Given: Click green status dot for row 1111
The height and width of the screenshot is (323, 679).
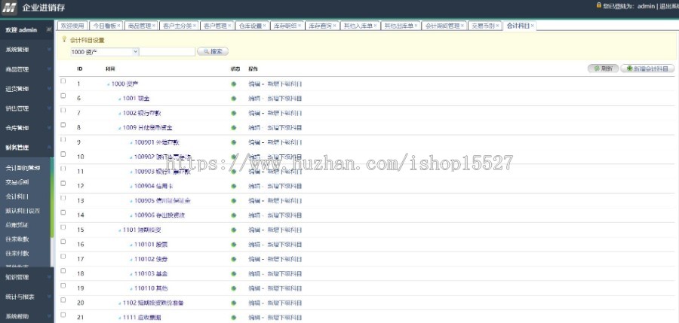Looking at the screenshot, I should coord(234,318).
